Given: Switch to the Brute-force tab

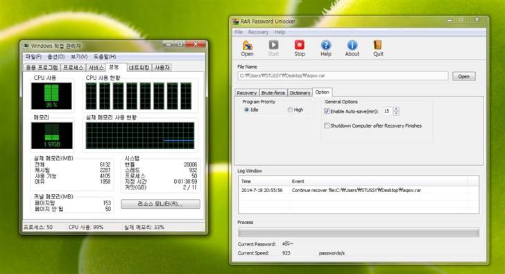Looking at the screenshot, I should pos(273,93).
